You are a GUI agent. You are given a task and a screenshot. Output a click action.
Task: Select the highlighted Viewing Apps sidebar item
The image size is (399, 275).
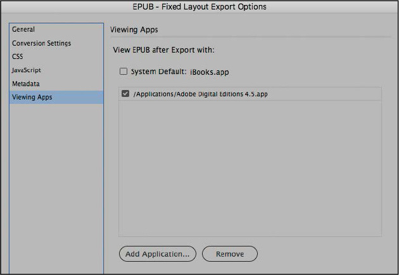pyautogui.click(x=56, y=98)
